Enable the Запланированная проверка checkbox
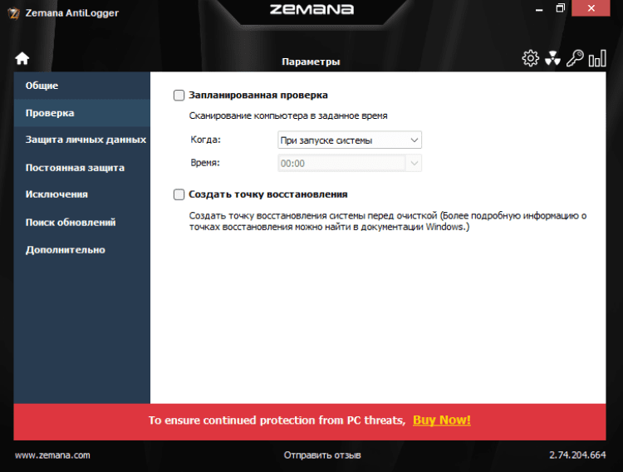The image size is (623, 472). pyautogui.click(x=179, y=96)
